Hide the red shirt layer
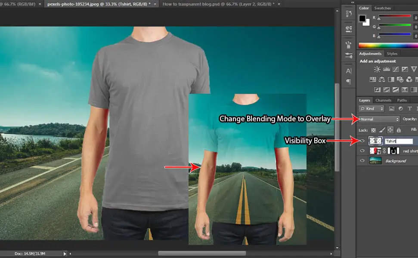Viewport: 418px width, 258px height. pyautogui.click(x=362, y=150)
